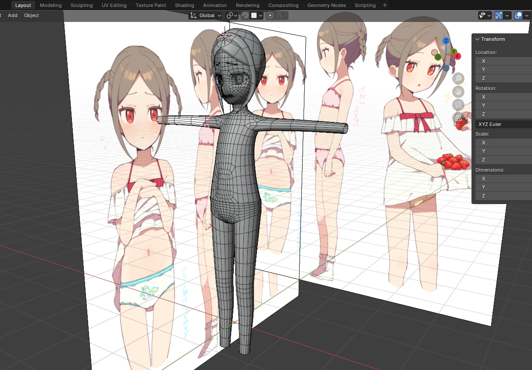
Task: Click the "Rotation:" label
Action: pos(486,88)
